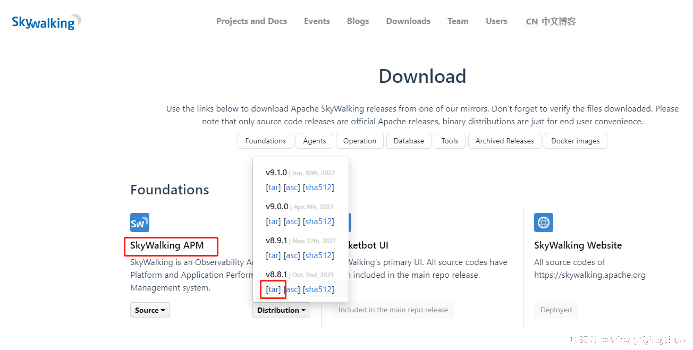Open the CN 中文博客 link
This screenshot has height=350, width=693.
coord(551,22)
